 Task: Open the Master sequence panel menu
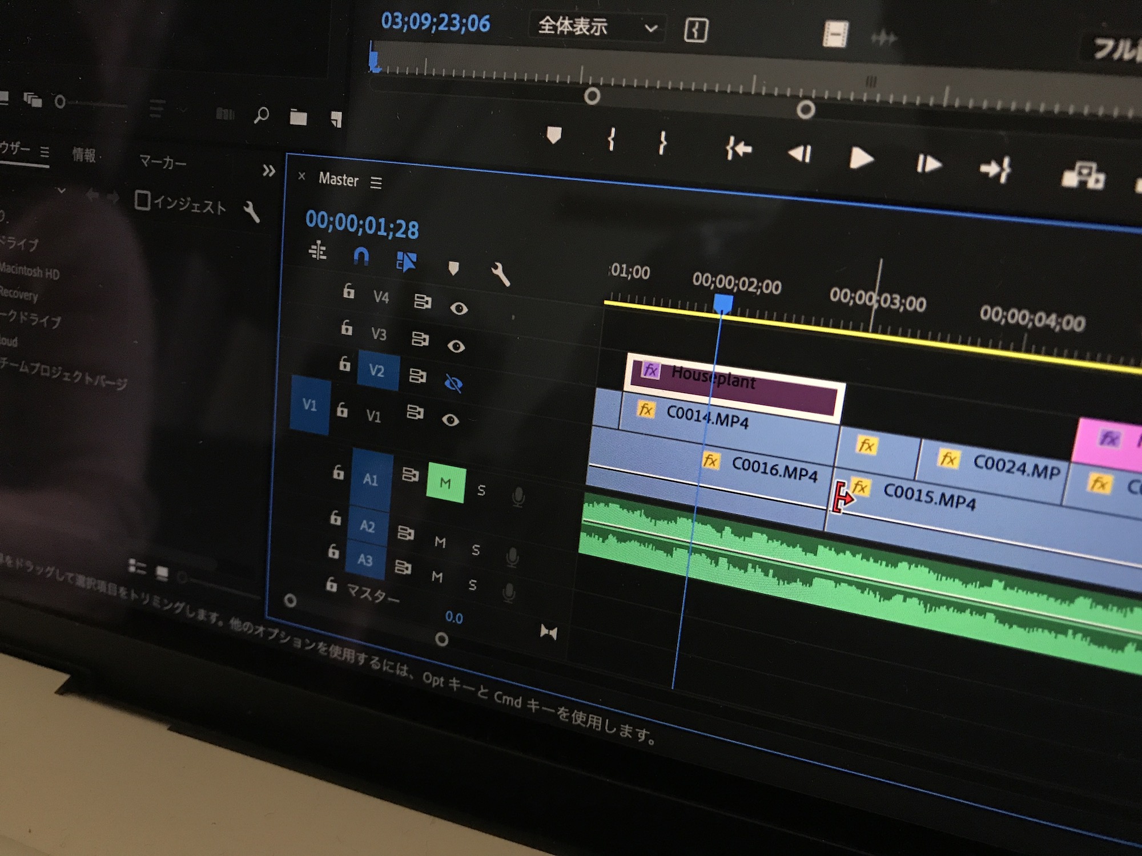pyautogui.click(x=376, y=183)
